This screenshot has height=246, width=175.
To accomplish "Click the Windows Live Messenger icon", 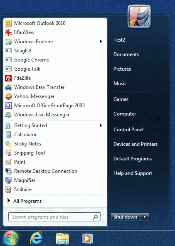I will [8, 115].
